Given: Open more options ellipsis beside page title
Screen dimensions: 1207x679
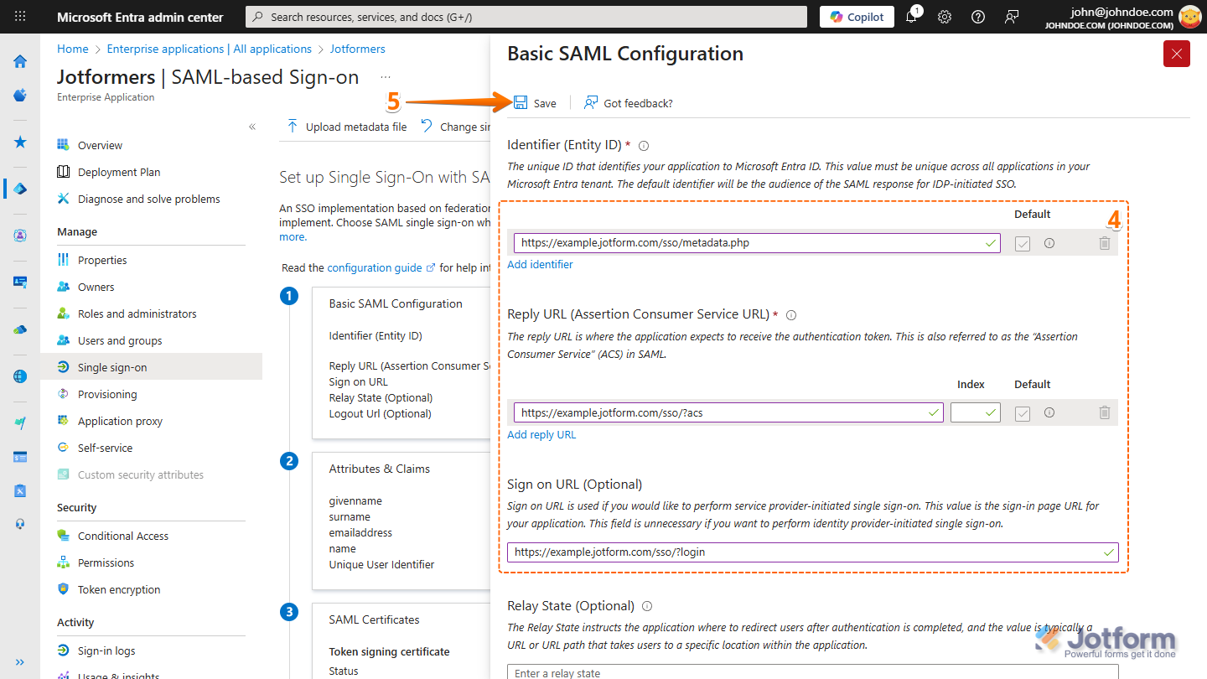Looking at the screenshot, I should (386, 77).
